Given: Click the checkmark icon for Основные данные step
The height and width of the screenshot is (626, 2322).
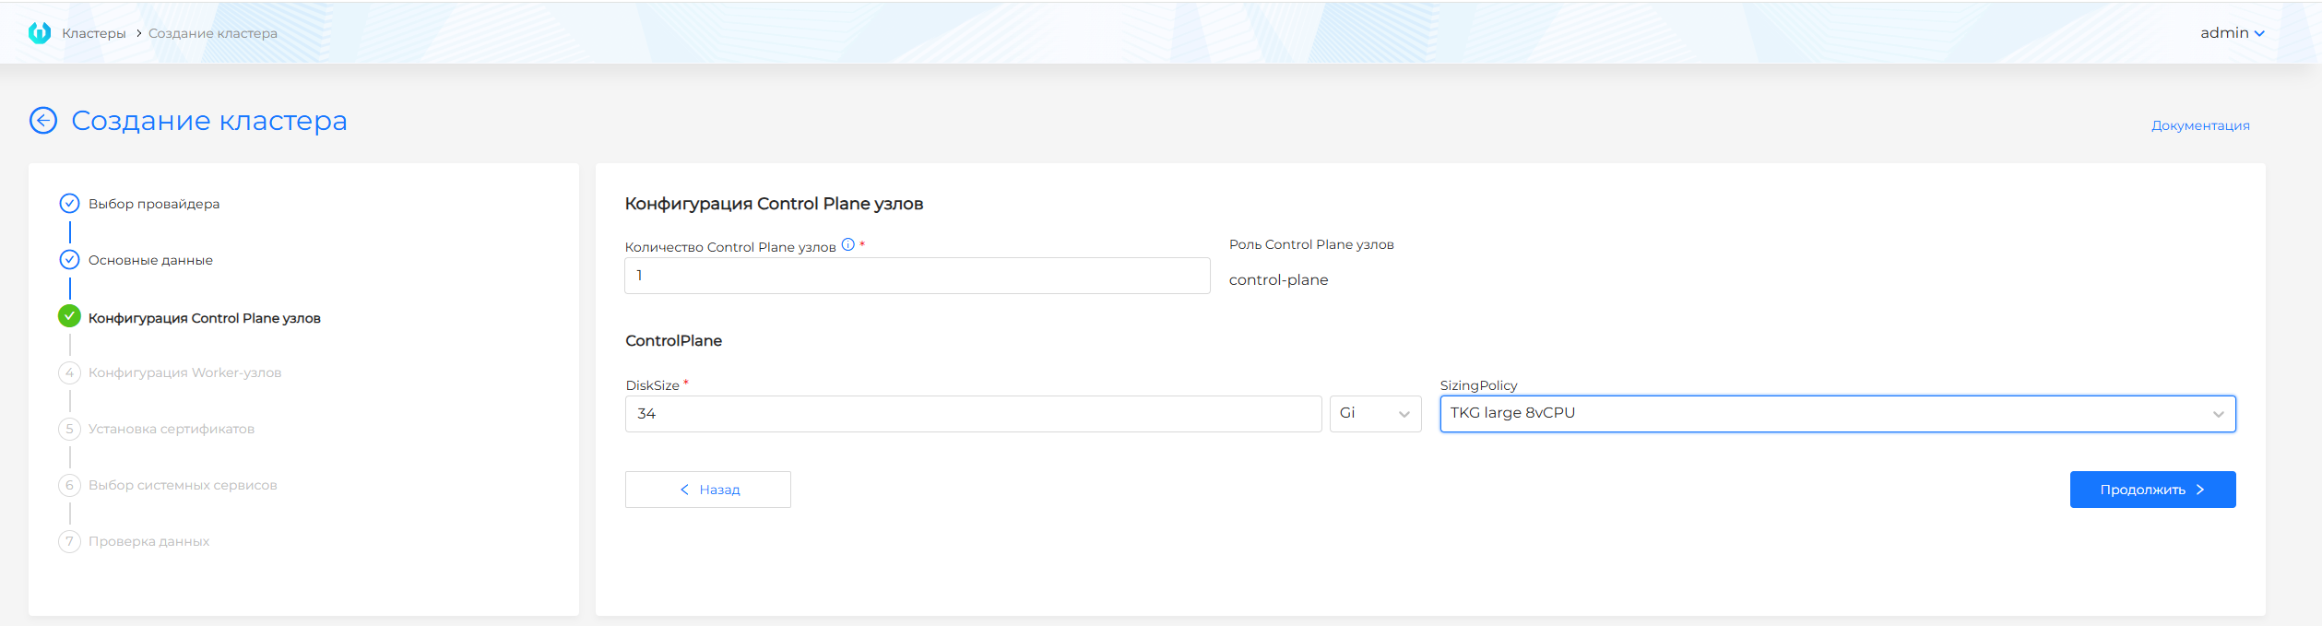Looking at the screenshot, I should pyautogui.click(x=69, y=260).
